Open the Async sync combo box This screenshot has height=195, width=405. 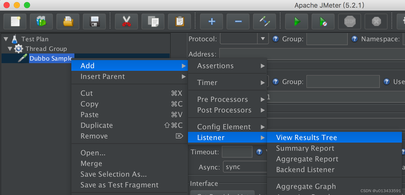(x=245, y=167)
